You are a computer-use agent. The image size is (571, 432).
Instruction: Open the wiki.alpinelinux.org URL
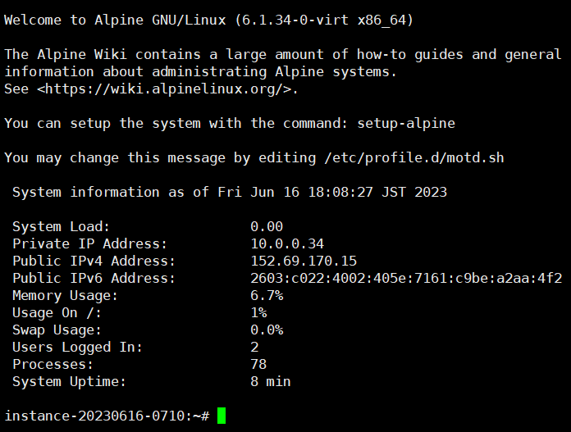click(x=164, y=89)
